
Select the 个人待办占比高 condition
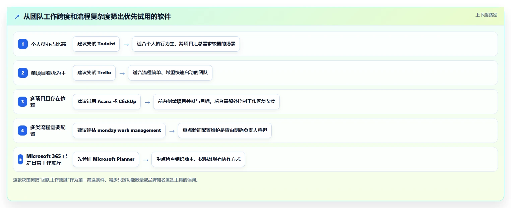point(48,44)
